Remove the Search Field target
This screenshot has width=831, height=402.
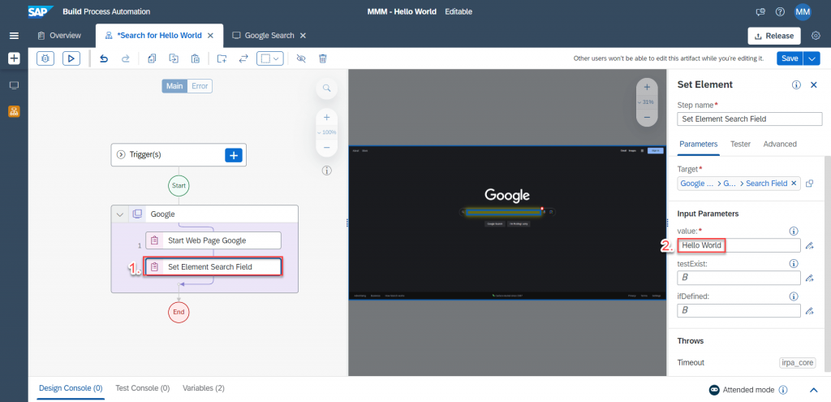coord(794,183)
